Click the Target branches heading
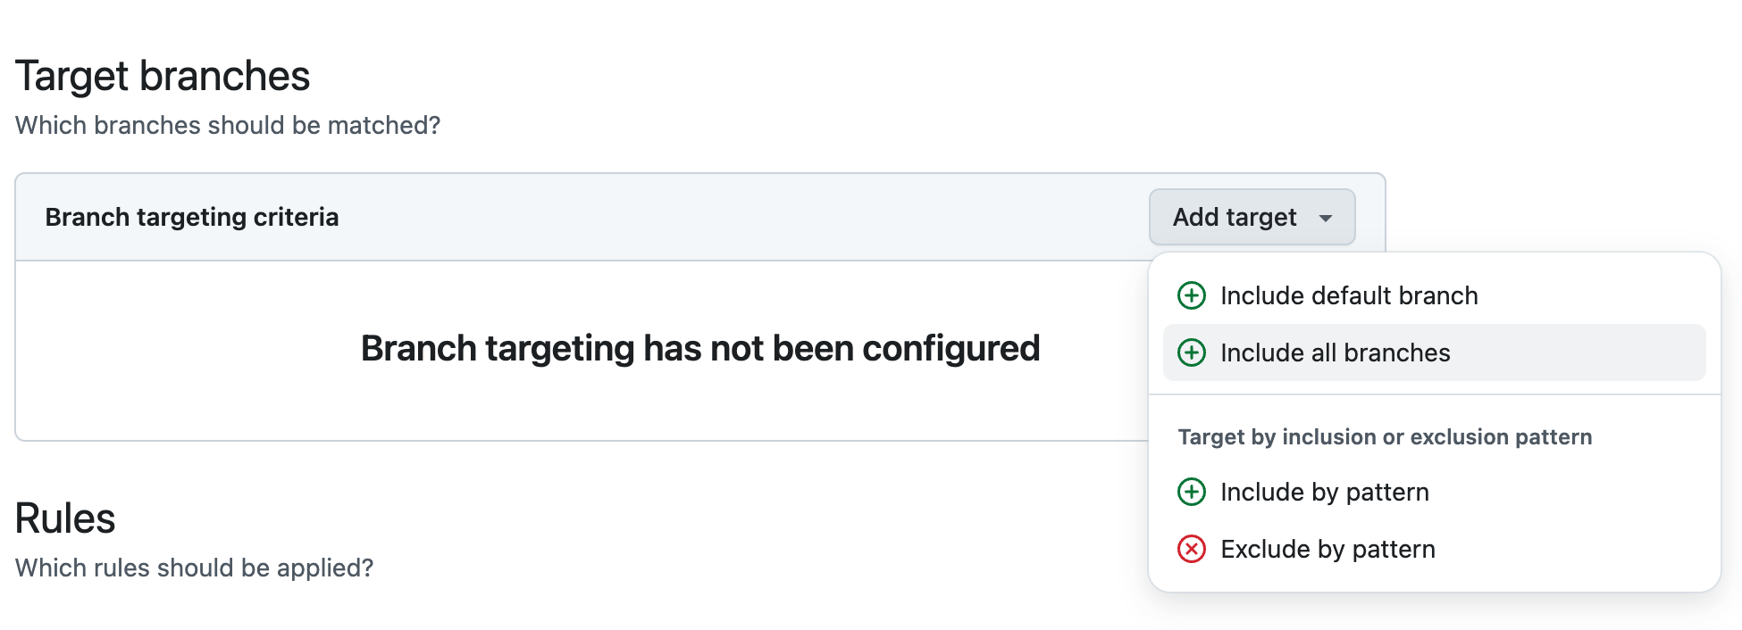1742x630 pixels. click(x=163, y=76)
